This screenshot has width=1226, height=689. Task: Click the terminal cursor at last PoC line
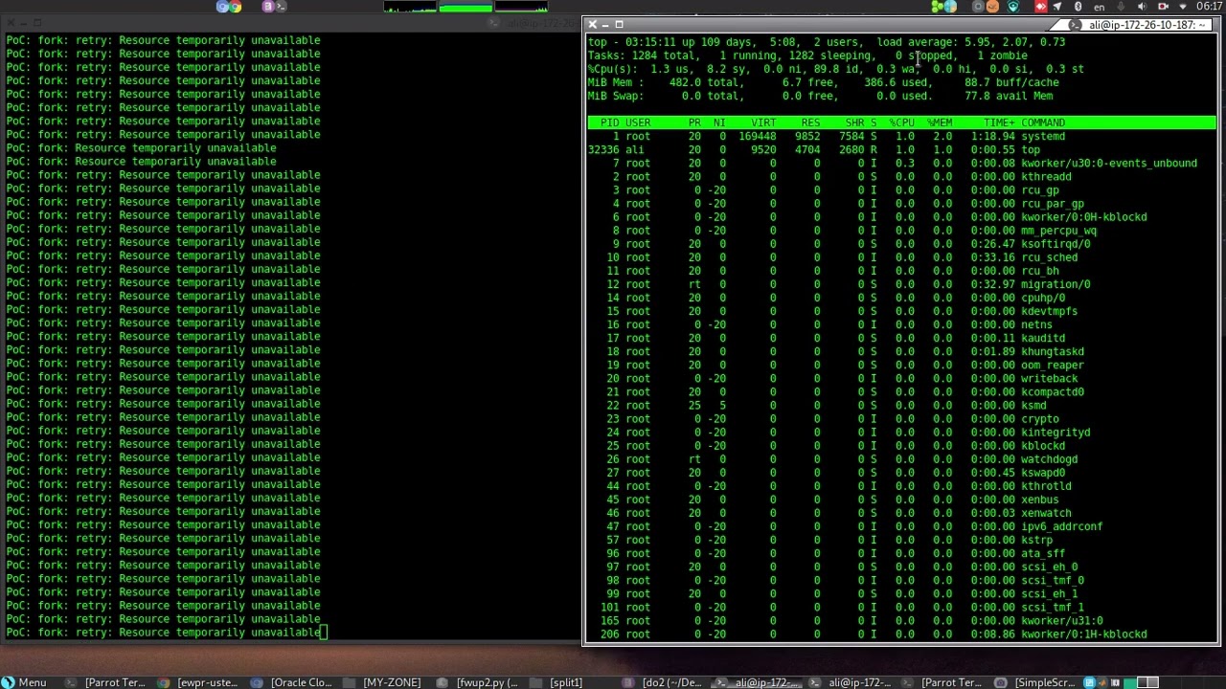click(x=324, y=633)
